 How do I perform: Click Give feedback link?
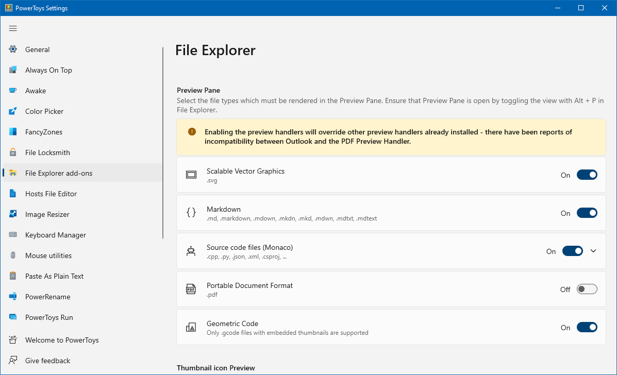tap(47, 361)
